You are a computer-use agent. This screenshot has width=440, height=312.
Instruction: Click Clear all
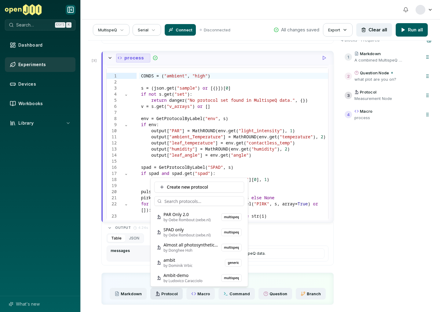(x=374, y=30)
